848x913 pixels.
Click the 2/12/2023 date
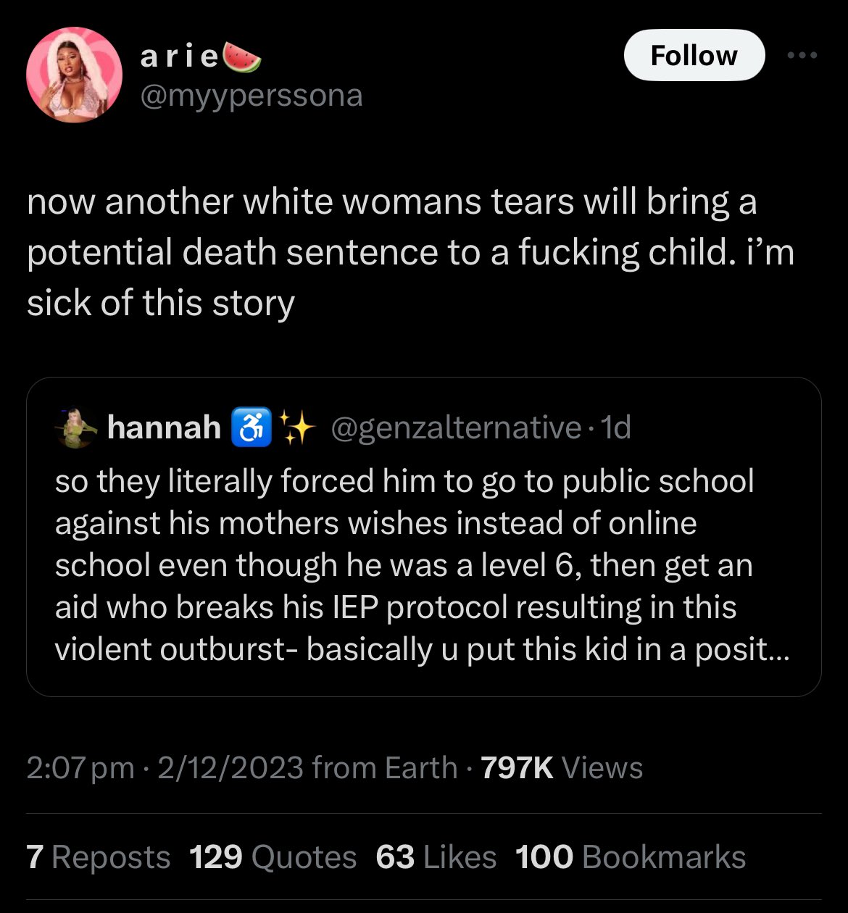click(x=230, y=767)
